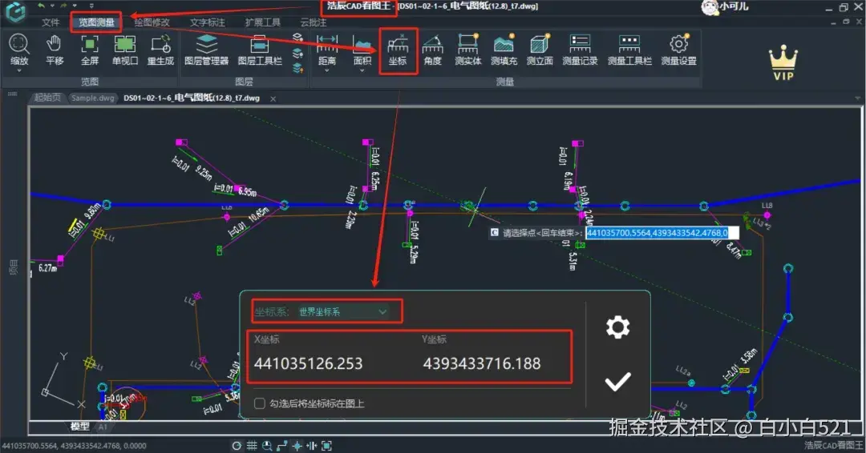Click the undo arrow in title bar
Image resolution: width=866 pixels, height=453 pixels.
pyautogui.click(x=41, y=6)
